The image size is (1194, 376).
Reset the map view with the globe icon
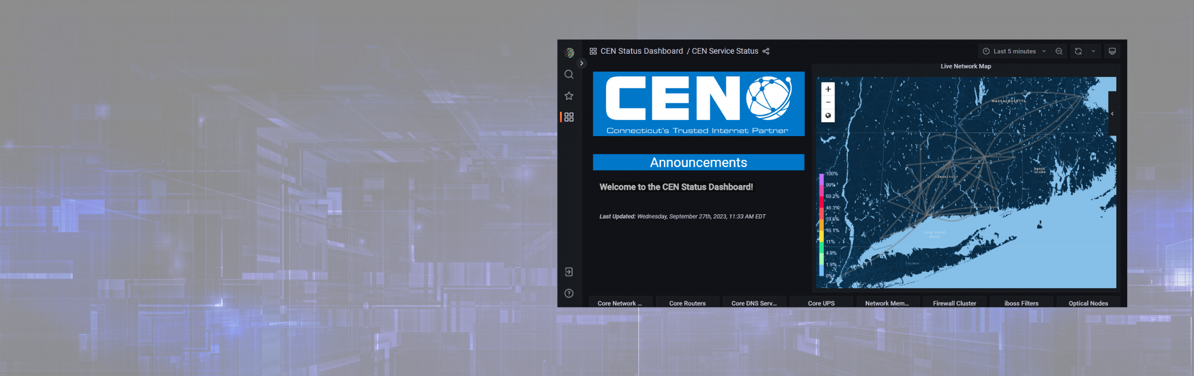tap(828, 116)
